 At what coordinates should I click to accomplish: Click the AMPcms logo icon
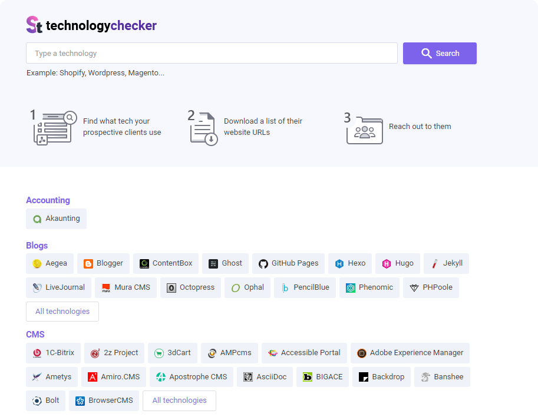tap(212, 353)
